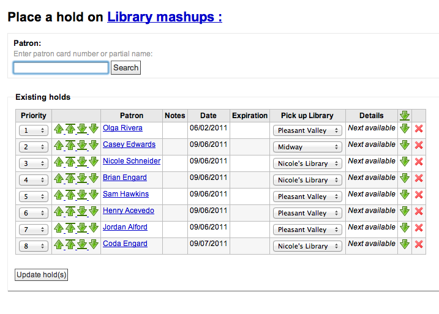The height and width of the screenshot is (314, 439).
Task: Move Olga Rivera's hold down one position
Action: coord(94,129)
